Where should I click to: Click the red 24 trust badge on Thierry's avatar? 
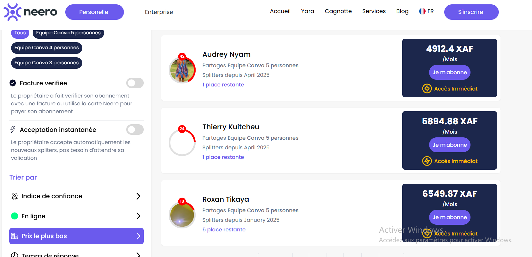coord(182,129)
